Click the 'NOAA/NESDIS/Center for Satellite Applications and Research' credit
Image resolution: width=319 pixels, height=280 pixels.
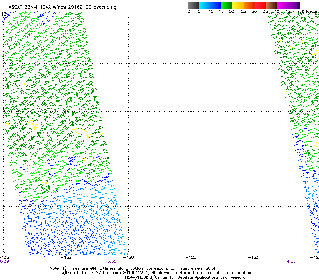186,277
